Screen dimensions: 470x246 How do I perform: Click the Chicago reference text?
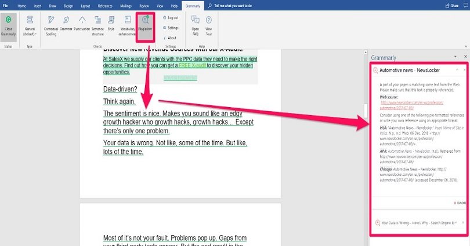click(x=418, y=174)
